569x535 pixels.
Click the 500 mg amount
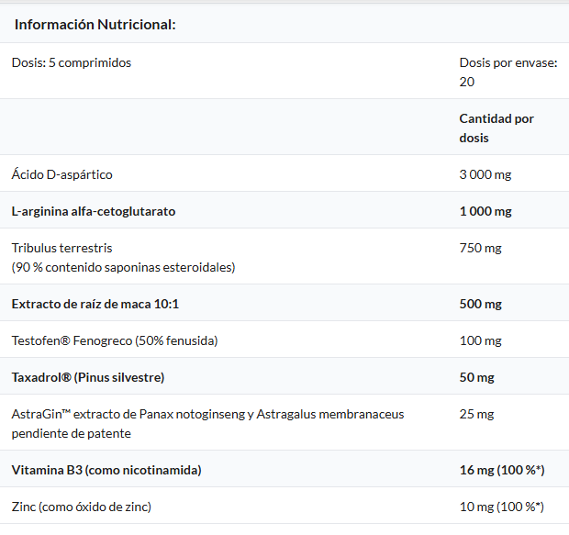click(x=481, y=304)
